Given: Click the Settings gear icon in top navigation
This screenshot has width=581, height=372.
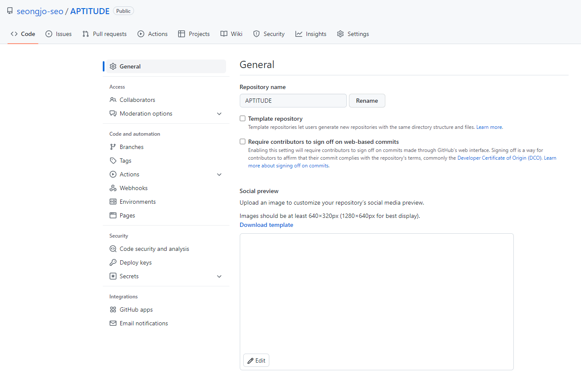Looking at the screenshot, I should [340, 34].
